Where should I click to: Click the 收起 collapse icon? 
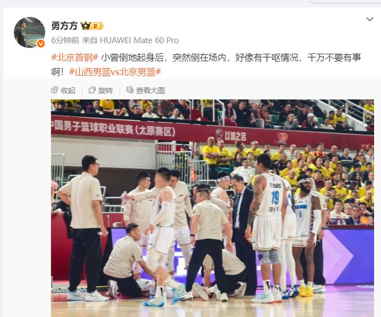tap(55, 90)
